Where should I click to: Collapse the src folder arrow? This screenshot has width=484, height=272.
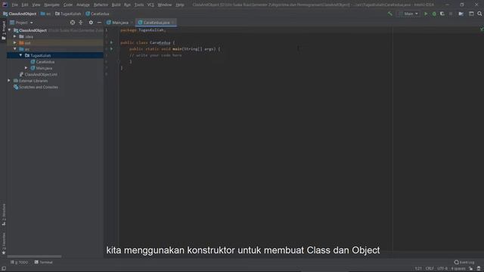click(x=15, y=49)
